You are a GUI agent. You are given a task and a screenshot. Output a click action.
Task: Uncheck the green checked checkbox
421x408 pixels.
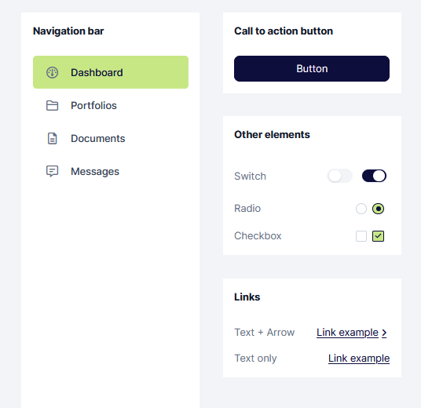(378, 236)
